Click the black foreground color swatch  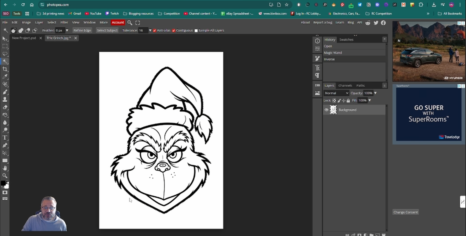pyautogui.click(x=3, y=183)
